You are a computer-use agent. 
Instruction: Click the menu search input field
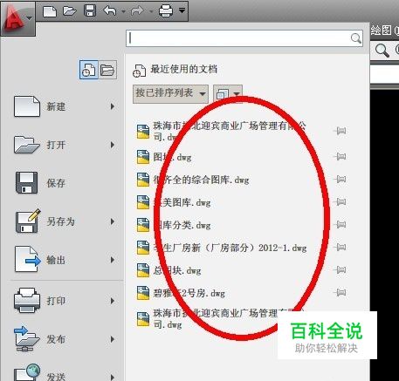pyautogui.click(x=244, y=38)
